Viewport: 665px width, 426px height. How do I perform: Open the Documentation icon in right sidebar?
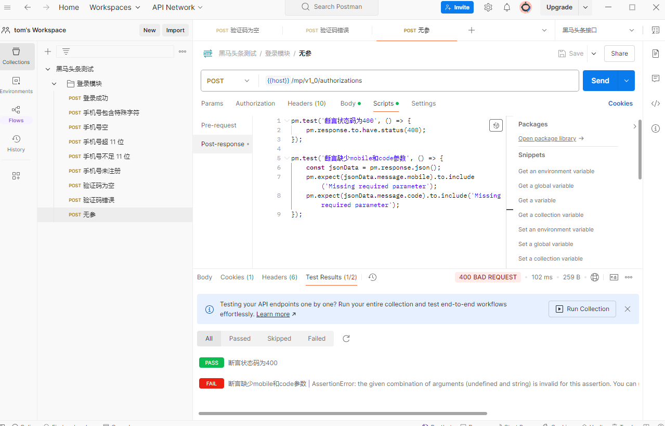pyautogui.click(x=655, y=54)
